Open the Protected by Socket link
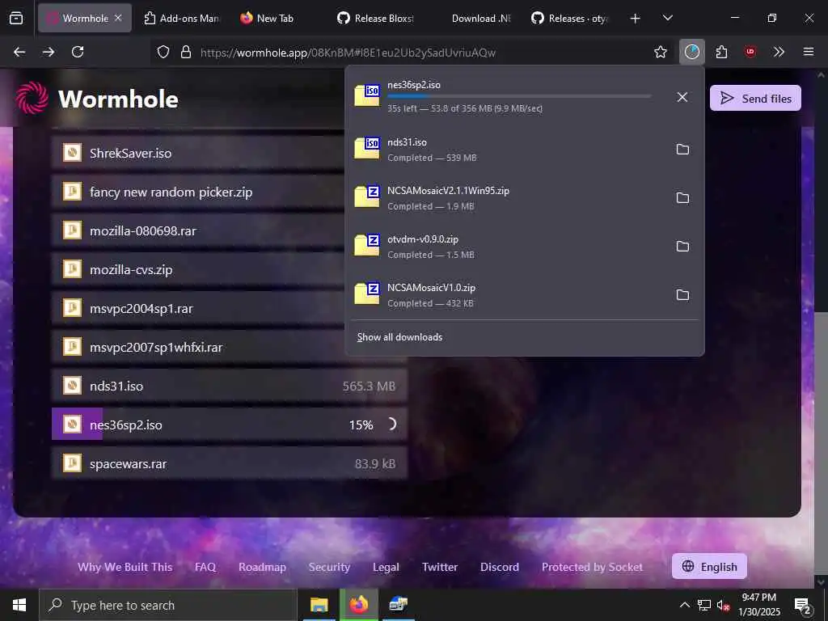The width and height of the screenshot is (828, 621). (x=593, y=567)
